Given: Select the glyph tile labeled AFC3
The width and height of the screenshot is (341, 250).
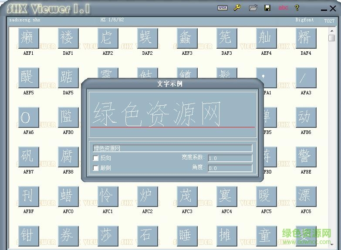Looking at the screenshot, I should tap(187, 197).
